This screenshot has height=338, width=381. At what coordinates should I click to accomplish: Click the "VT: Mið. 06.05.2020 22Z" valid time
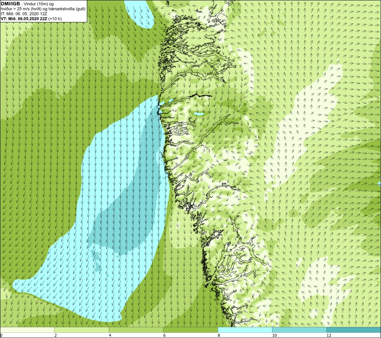click(24, 19)
